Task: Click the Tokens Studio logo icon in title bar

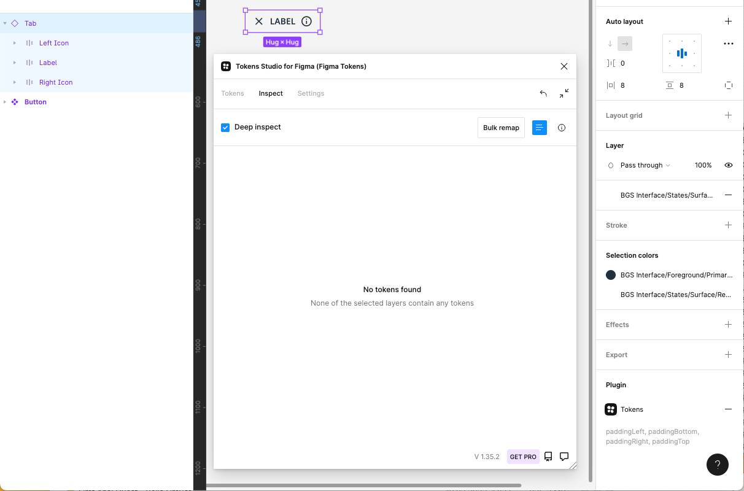Action: 226,66
